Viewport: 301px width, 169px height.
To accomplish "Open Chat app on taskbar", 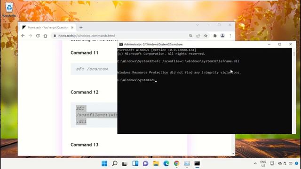I will [x=146, y=163].
